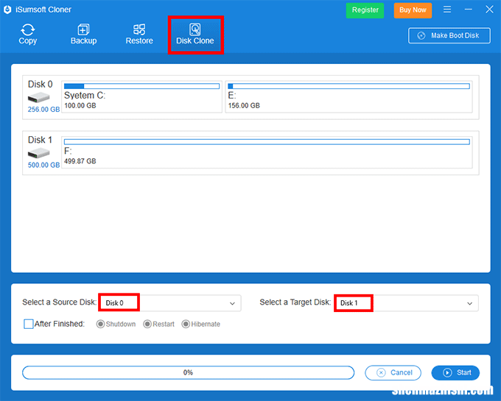Click the iSumsoft Cloner logo icon
Screen dimensions: 501x401
coord(7,10)
